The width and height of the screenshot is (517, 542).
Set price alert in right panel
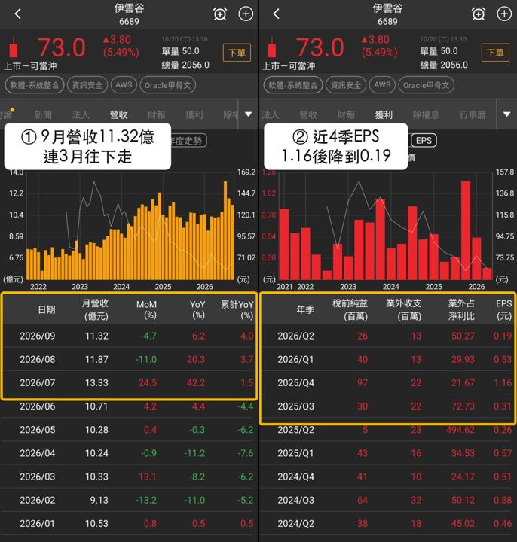pyautogui.click(x=479, y=14)
